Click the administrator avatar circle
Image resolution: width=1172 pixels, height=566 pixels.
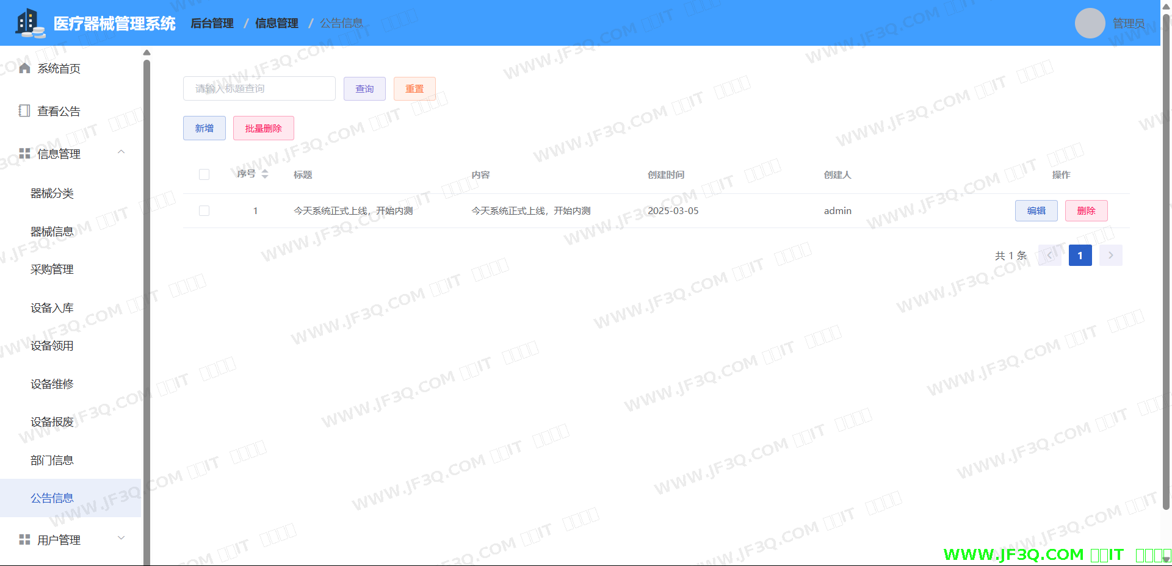pos(1090,23)
